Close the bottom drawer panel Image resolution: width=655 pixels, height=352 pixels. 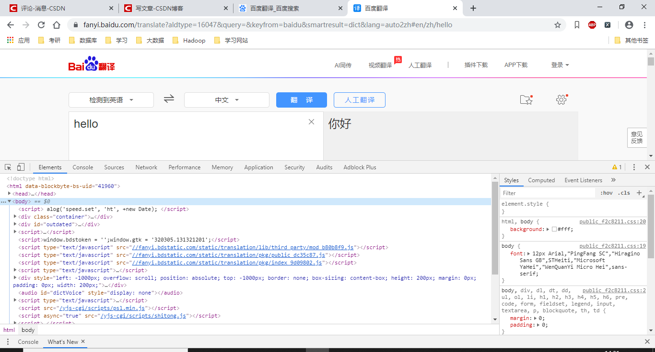[647, 341]
